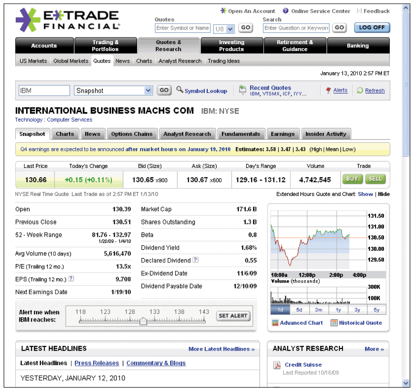Open the More analyst research link
413x392 pixels.
374,349
